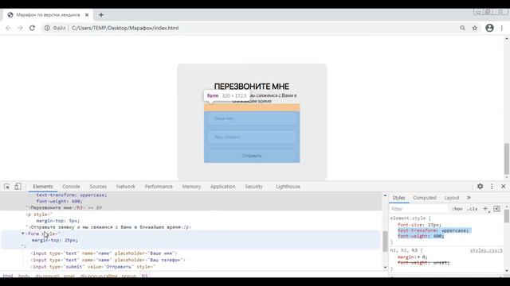Open the zoom magnifier icon in address bar
510x286 pixels.
[462, 29]
